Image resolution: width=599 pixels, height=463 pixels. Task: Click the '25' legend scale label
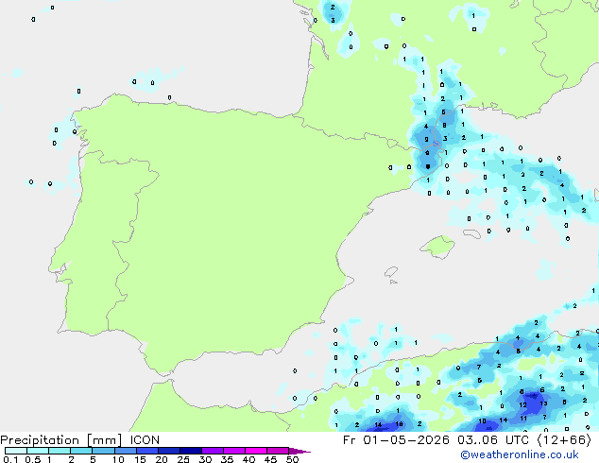click(x=183, y=459)
